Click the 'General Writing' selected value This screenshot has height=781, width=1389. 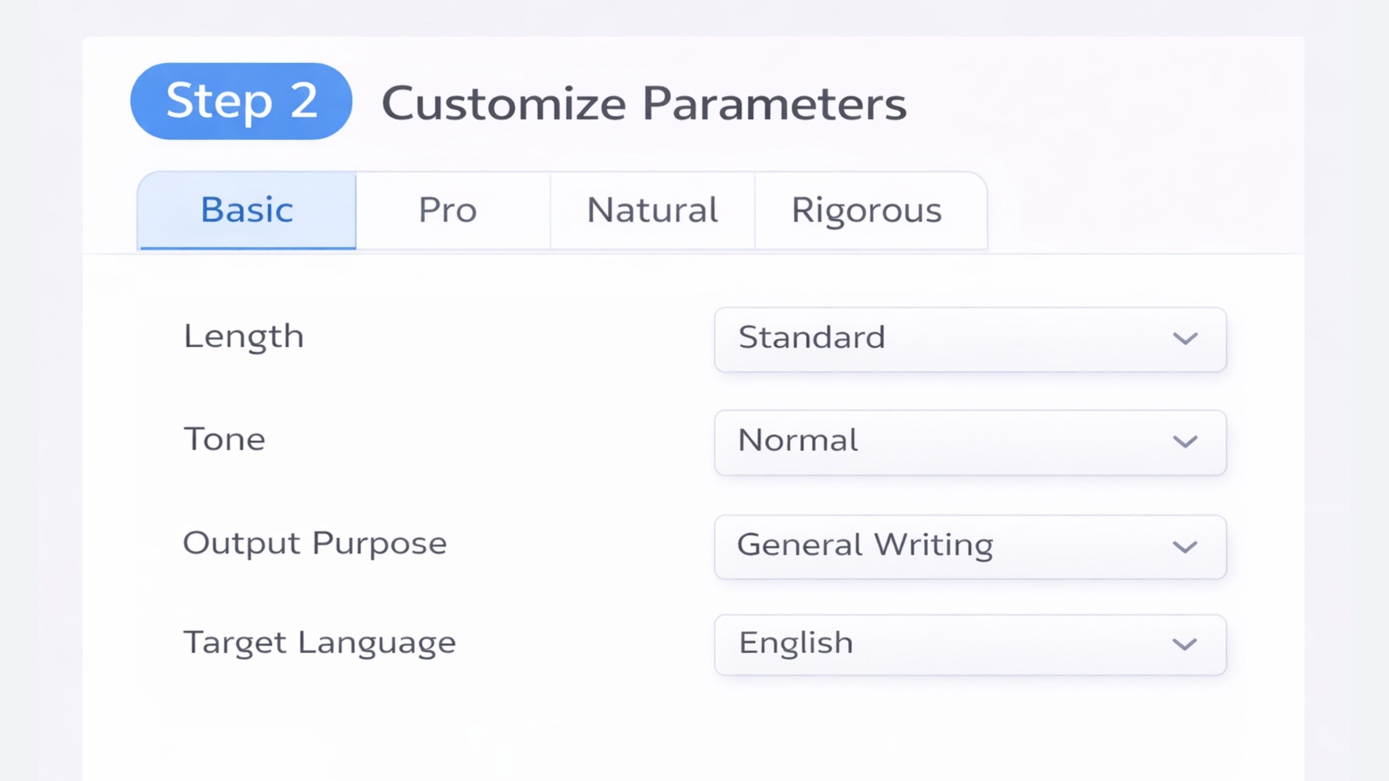[865, 545]
